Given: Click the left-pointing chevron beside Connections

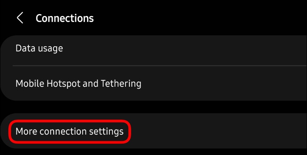Looking at the screenshot, I should 20,18.
